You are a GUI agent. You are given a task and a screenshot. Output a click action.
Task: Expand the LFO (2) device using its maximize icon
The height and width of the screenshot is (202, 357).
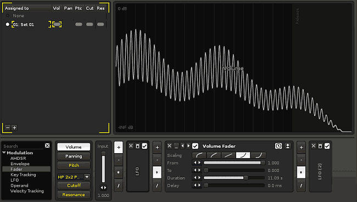pos(320,146)
